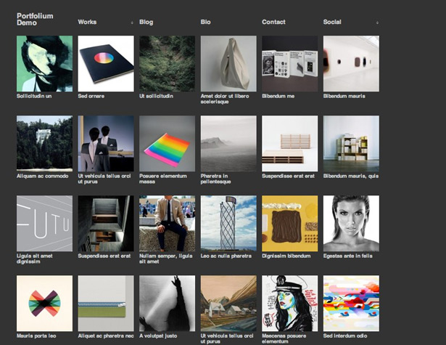Click the Sollicitudin un caption
446x345 pixels.
[34, 96]
